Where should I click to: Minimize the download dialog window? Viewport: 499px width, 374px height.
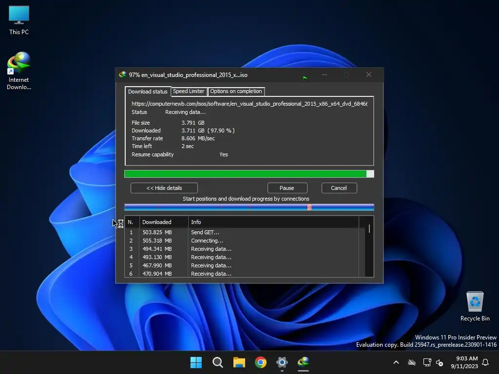(325, 75)
